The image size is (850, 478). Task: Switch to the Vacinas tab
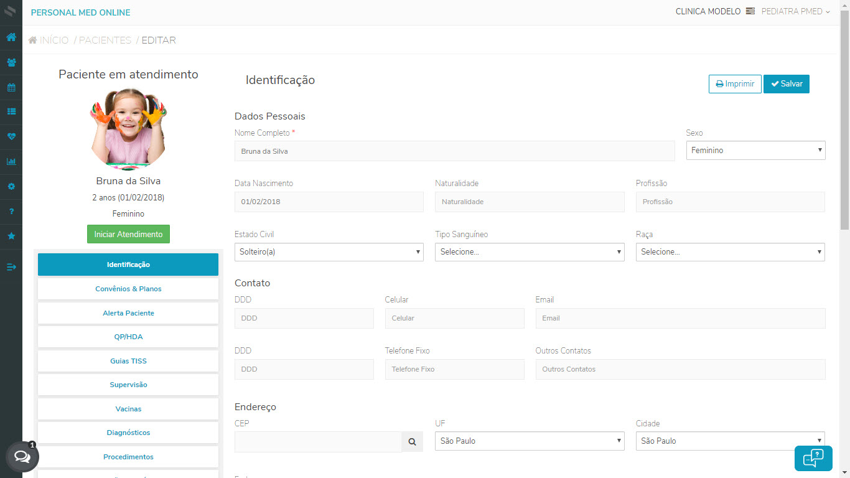pyautogui.click(x=128, y=409)
